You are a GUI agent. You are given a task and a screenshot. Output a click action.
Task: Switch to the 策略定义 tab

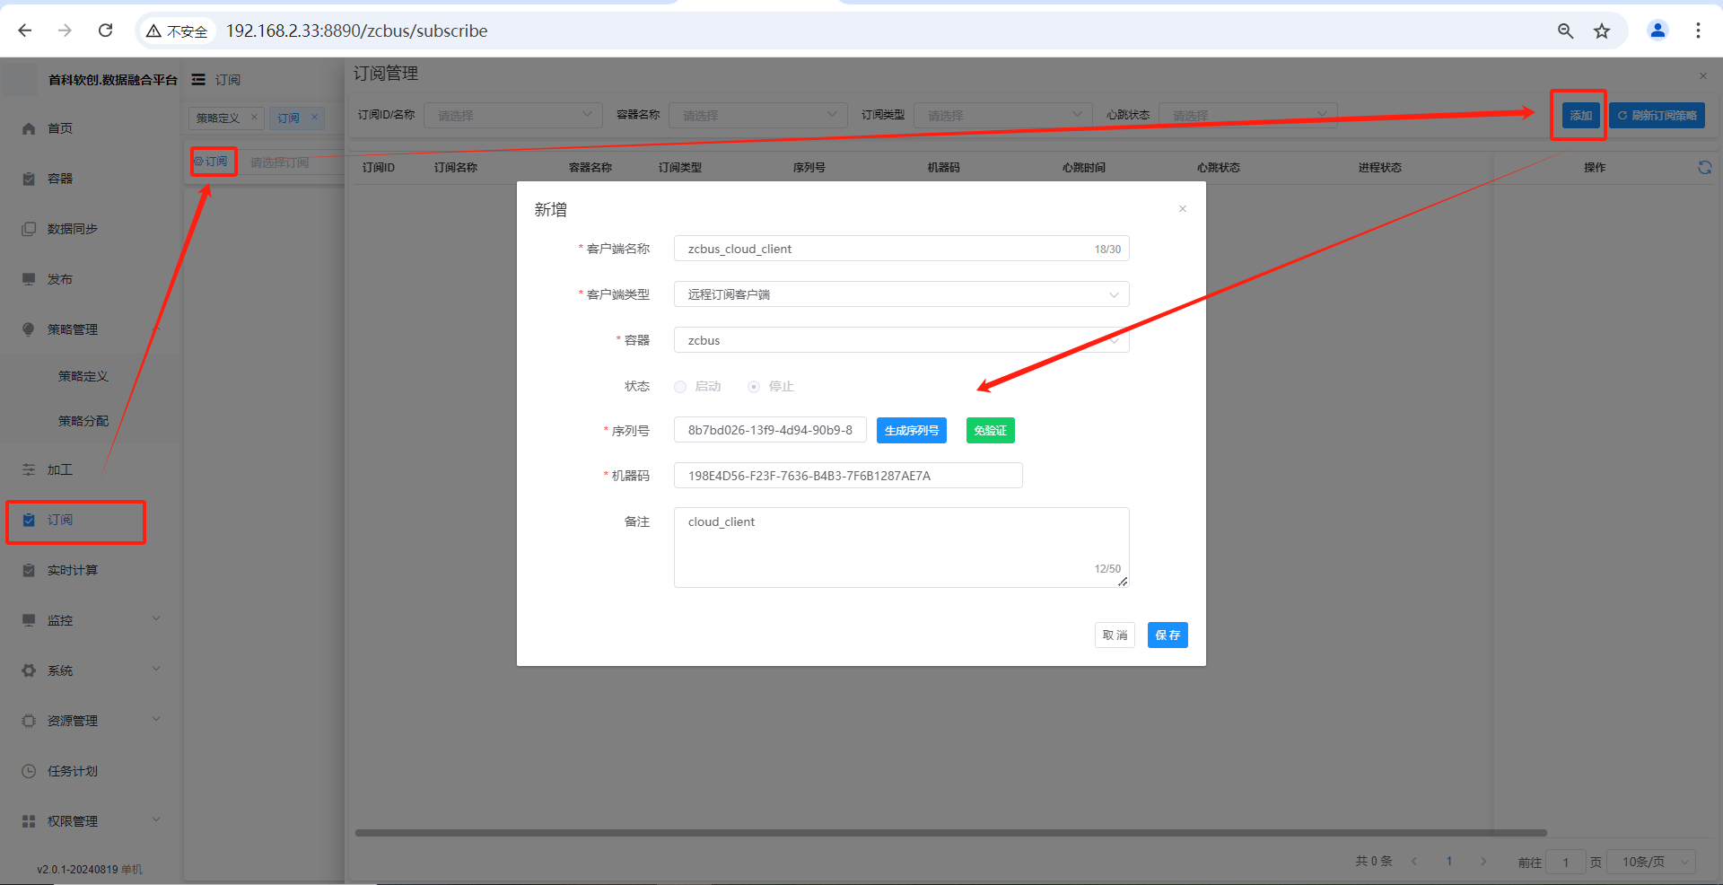pyautogui.click(x=218, y=118)
